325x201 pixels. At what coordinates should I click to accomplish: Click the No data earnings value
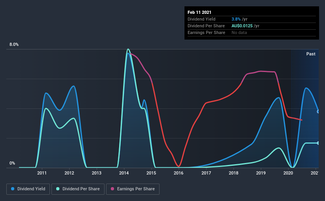point(239,32)
